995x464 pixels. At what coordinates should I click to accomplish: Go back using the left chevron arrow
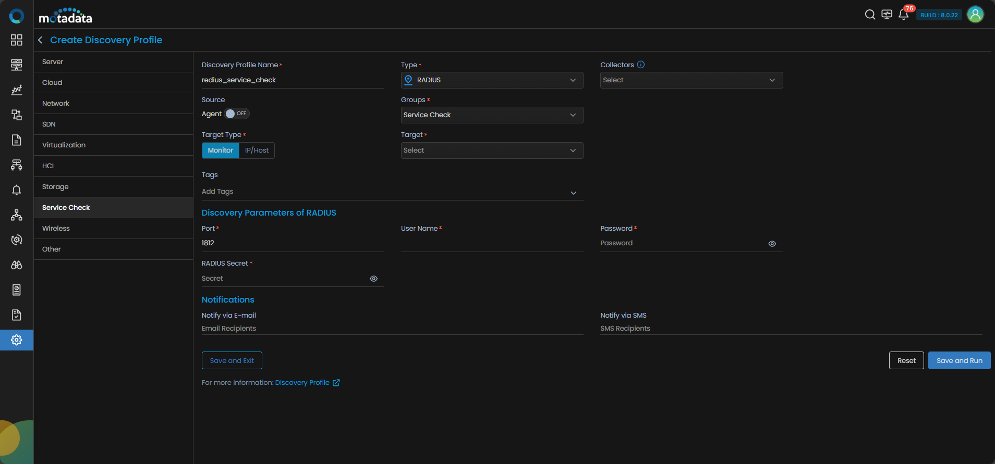tap(40, 40)
